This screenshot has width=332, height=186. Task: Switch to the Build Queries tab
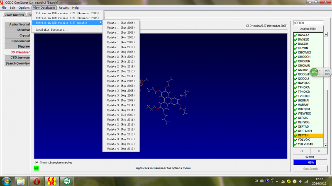15,15
